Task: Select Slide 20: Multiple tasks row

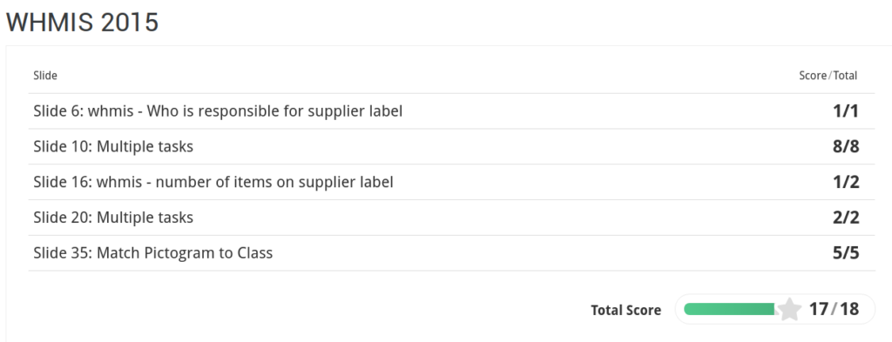Action: tap(452, 218)
